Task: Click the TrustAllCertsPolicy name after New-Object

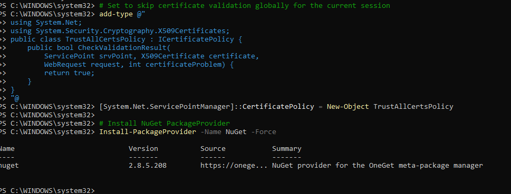Action: coord(413,106)
